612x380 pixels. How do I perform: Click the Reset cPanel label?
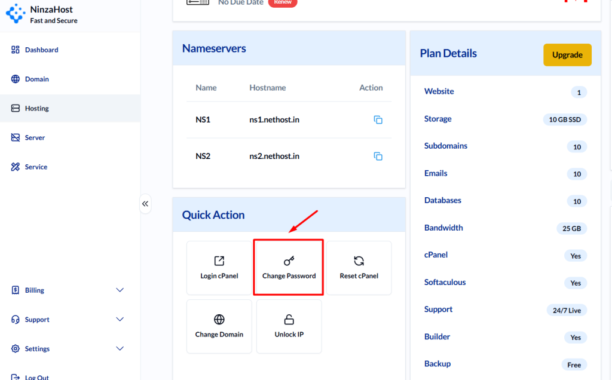359,276
